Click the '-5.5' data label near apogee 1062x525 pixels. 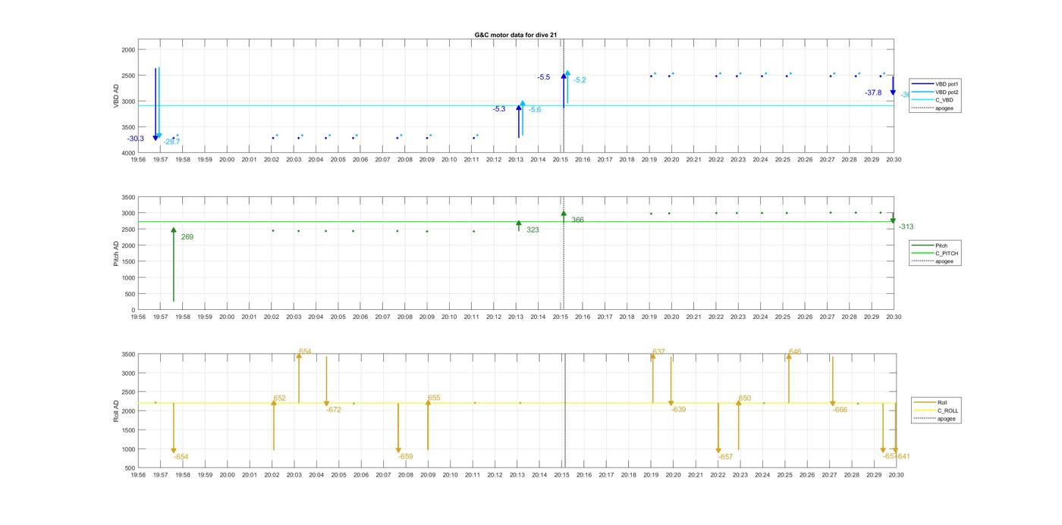click(x=544, y=77)
